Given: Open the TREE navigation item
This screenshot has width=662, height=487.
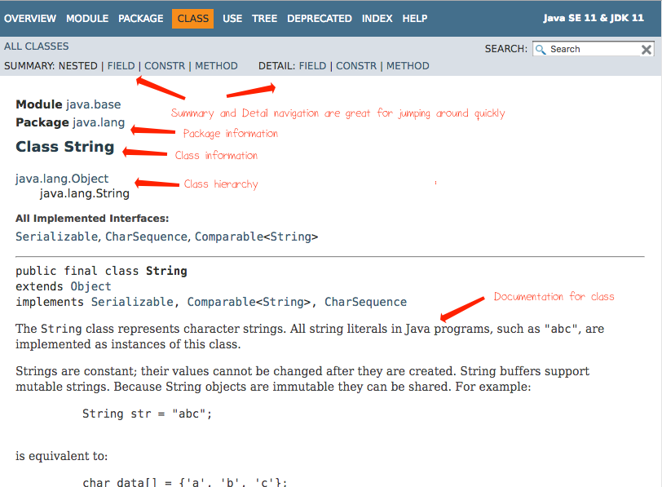Looking at the screenshot, I should point(264,18).
